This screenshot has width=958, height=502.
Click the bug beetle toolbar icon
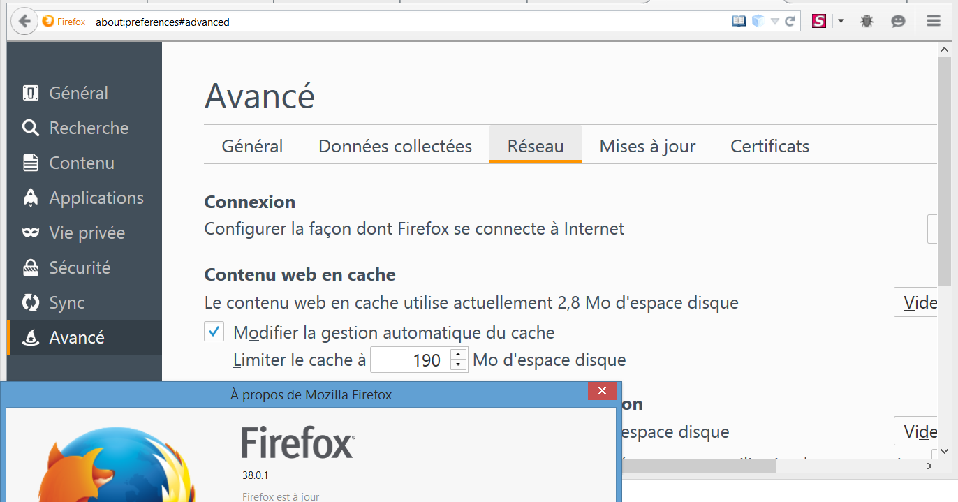[x=867, y=22]
